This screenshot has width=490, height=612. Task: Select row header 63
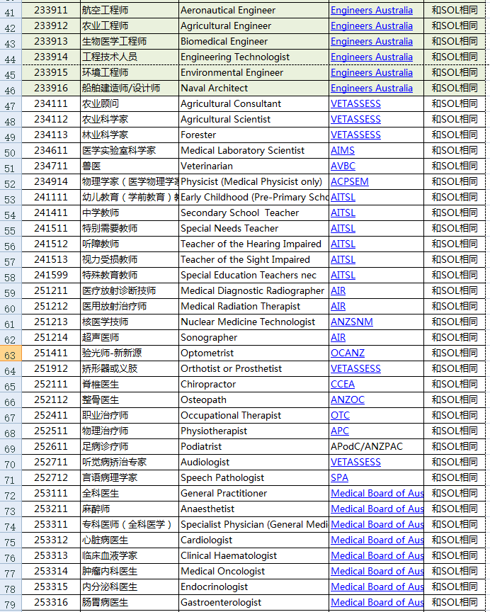coord(11,353)
